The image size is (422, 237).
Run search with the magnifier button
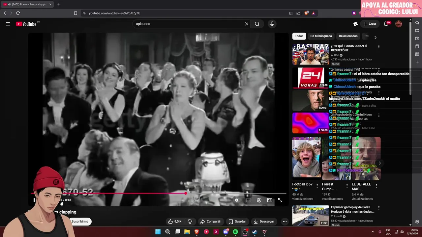[x=257, y=24]
